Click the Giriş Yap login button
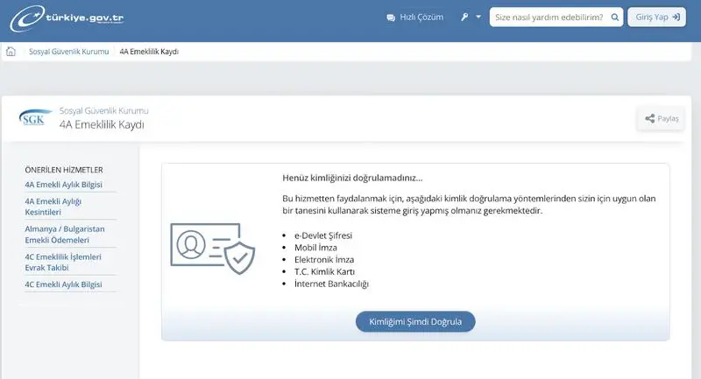701x379 pixels. coord(656,17)
